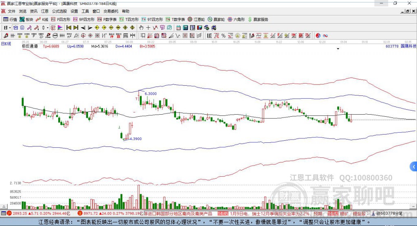Switch to the K线 chart view

pos(42,20)
